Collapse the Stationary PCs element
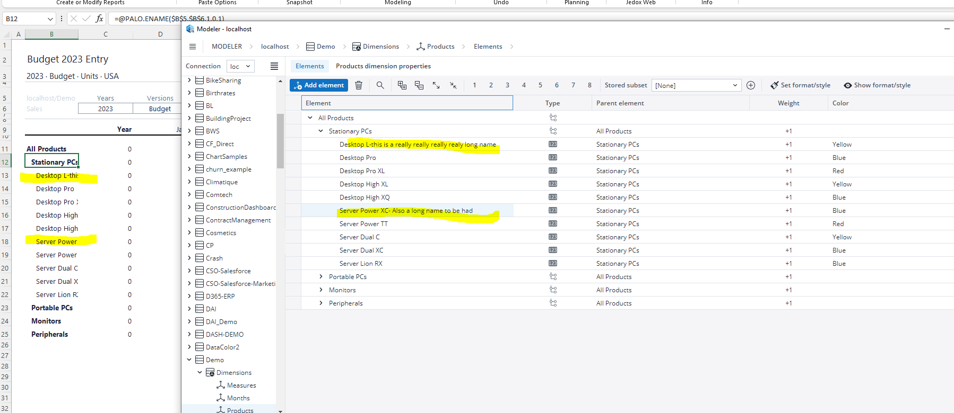Image resolution: width=954 pixels, height=413 pixels. [x=321, y=131]
